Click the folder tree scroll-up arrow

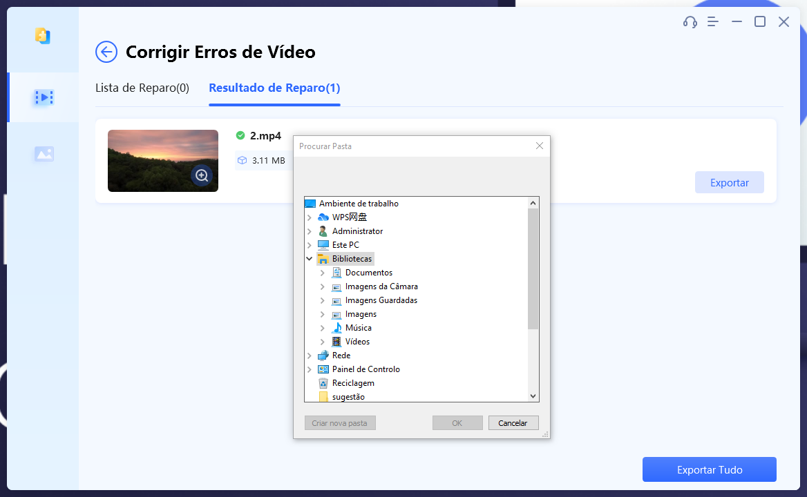click(x=533, y=203)
